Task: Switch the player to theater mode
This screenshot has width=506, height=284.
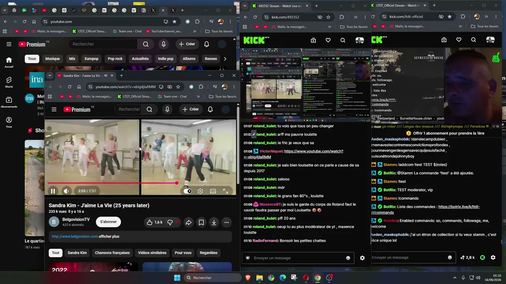Action: pyautogui.click(x=213, y=191)
